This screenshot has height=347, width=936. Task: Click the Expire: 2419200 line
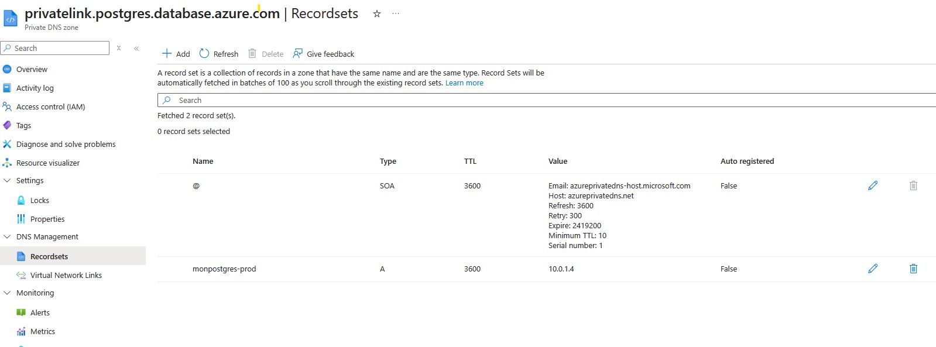(575, 225)
